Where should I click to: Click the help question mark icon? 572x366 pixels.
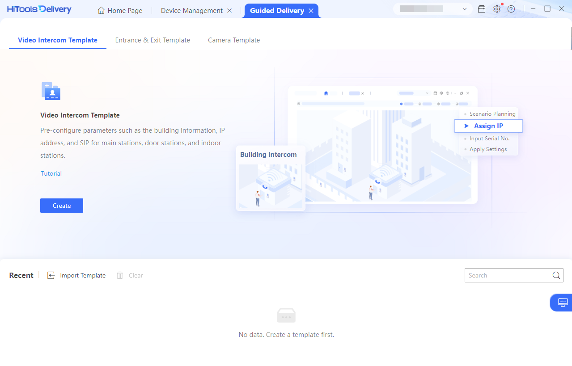click(511, 9)
